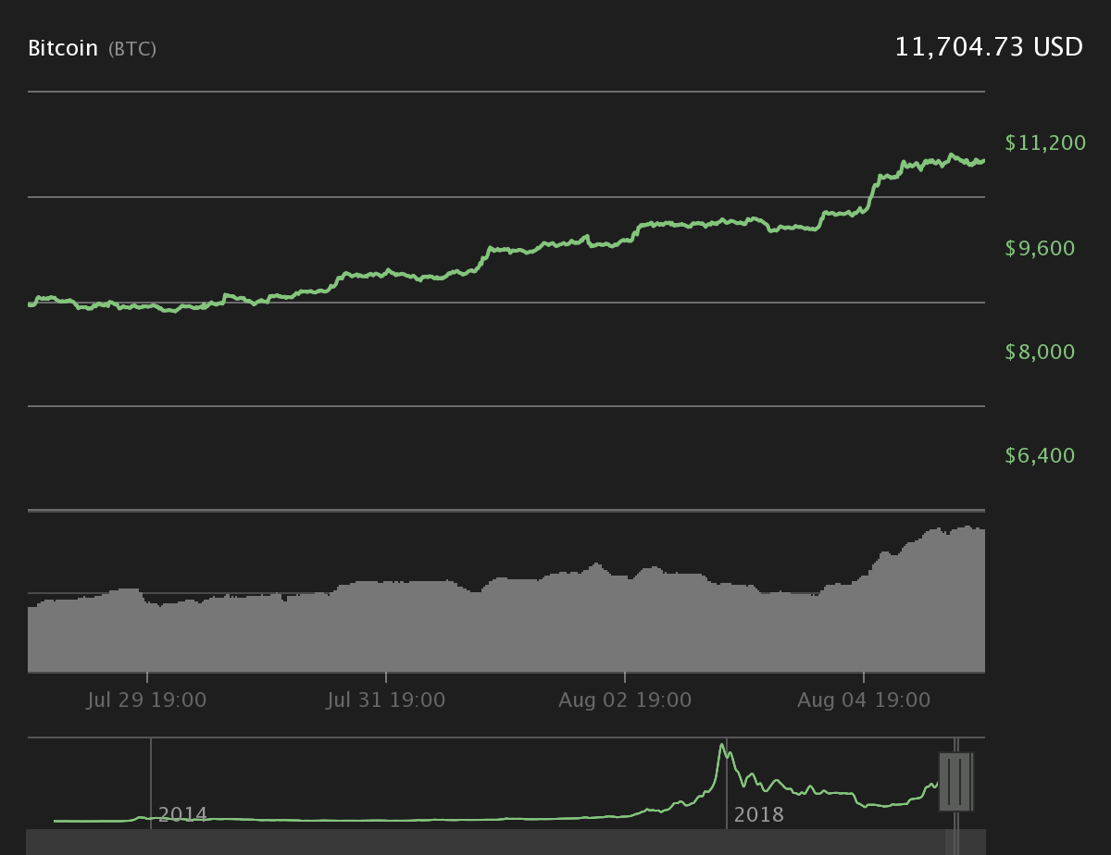Click the 2014 marker in overview chart
The height and width of the screenshot is (855, 1111).
click(x=182, y=815)
